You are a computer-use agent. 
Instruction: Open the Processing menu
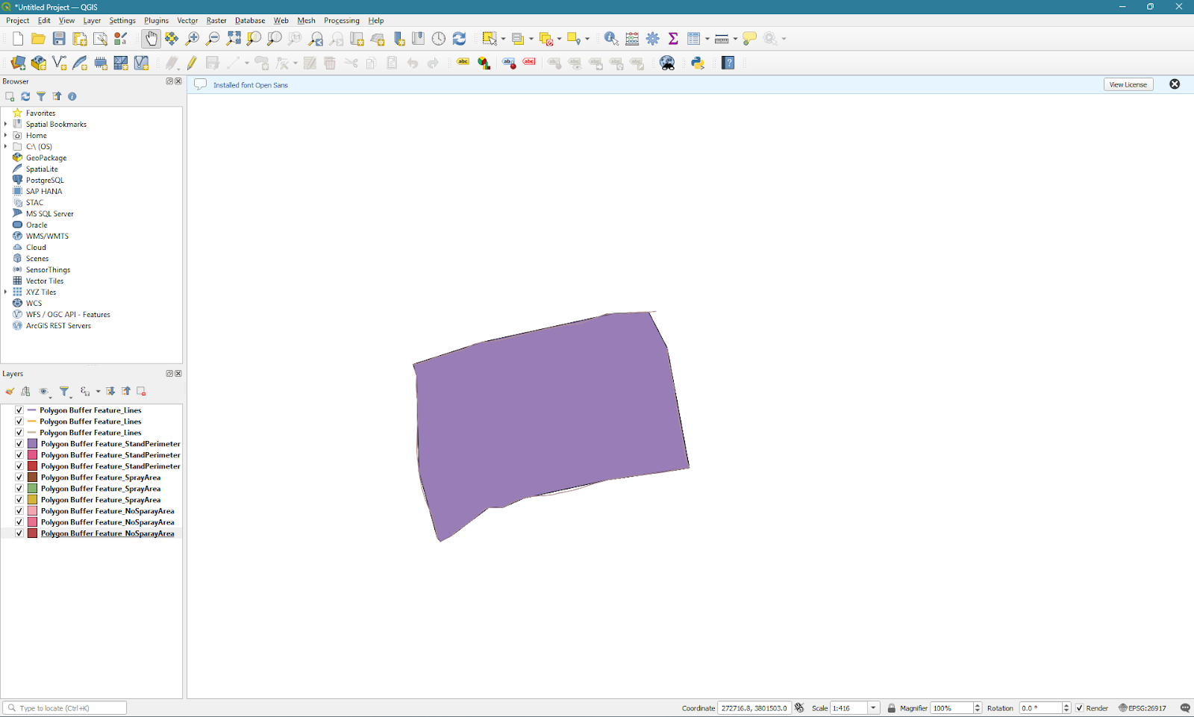(342, 21)
